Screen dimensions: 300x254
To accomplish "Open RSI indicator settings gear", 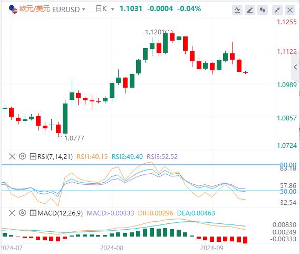I will tap(23, 156).
